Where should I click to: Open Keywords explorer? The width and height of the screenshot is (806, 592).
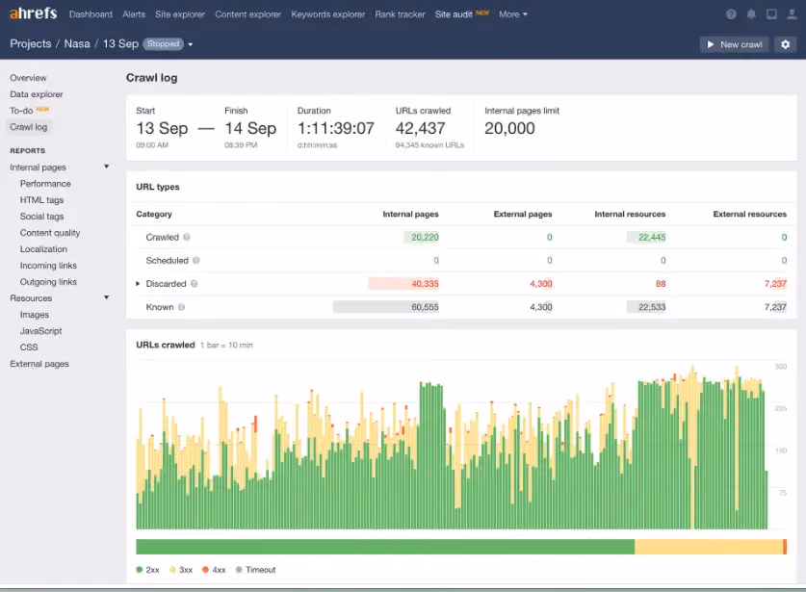click(x=328, y=14)
